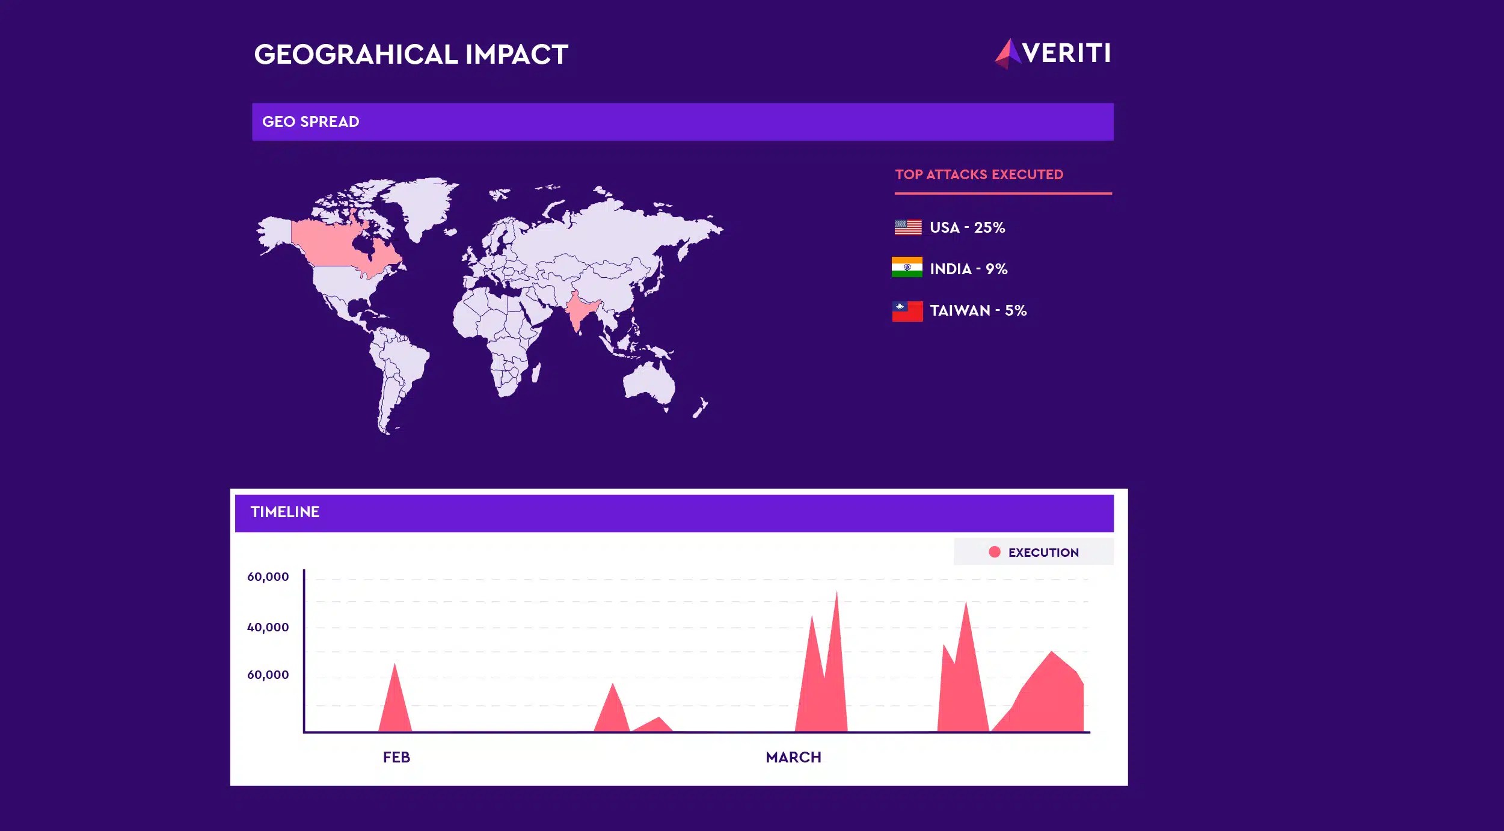The height and width of the screenshot is (831, 1504).
Task: Click the pink Execution legend dot
Action: [994, 552]
